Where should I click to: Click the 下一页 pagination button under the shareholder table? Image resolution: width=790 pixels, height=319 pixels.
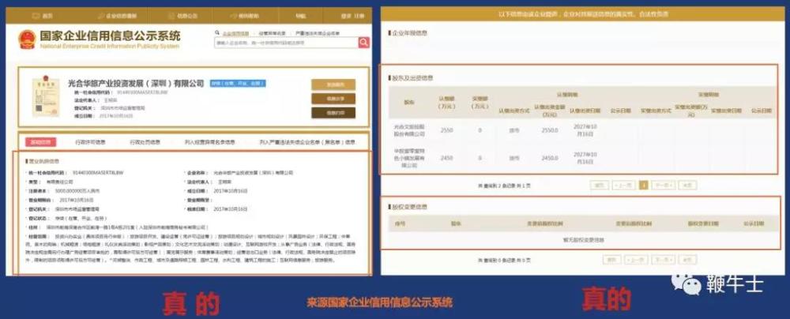pyautogui.click(x=663, y=186)
